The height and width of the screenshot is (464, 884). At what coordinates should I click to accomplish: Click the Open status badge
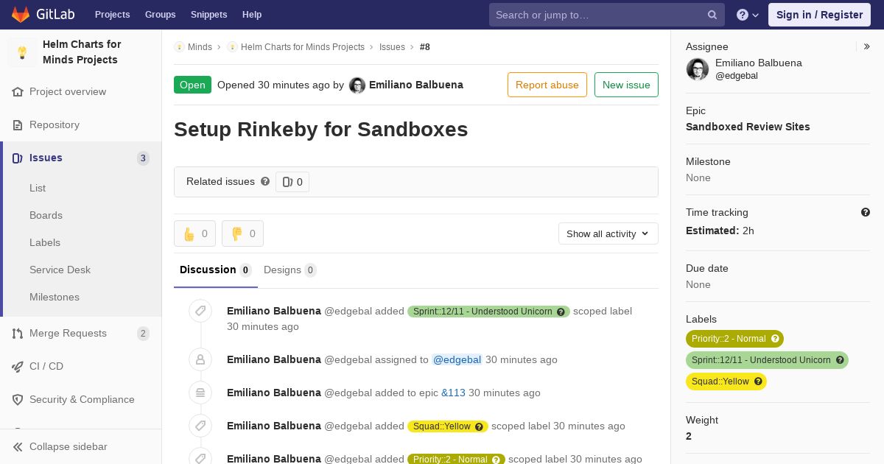click(192, 85)
